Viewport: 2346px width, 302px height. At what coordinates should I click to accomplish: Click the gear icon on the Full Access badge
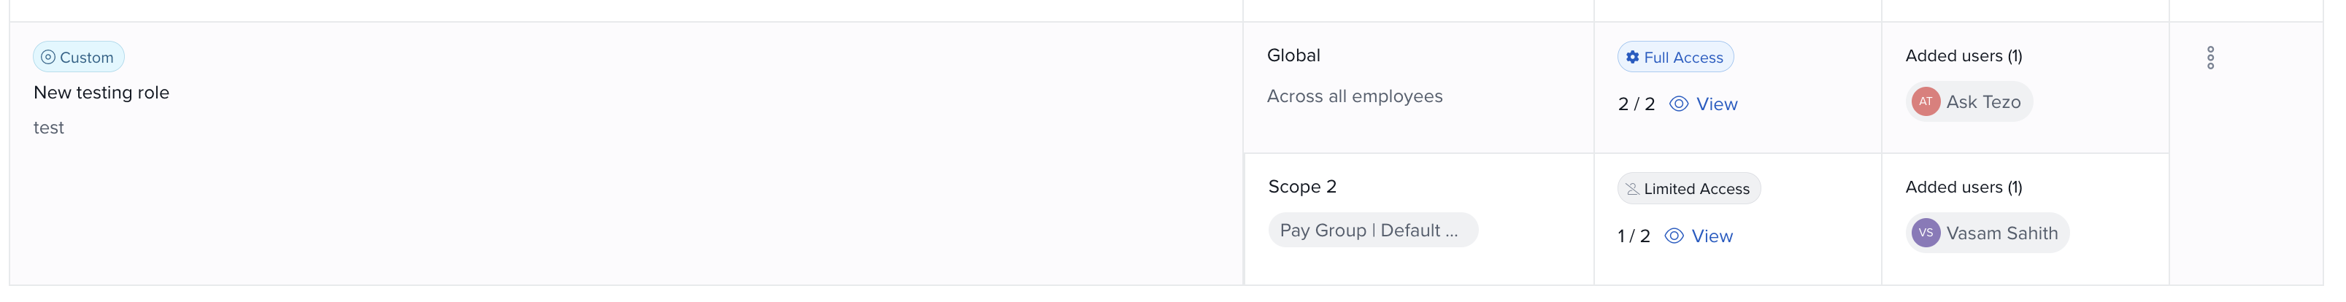1633,58
